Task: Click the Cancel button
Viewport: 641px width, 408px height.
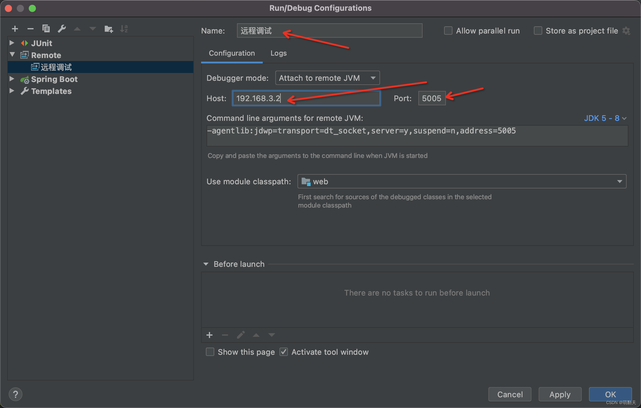Action: click(510, 394)
